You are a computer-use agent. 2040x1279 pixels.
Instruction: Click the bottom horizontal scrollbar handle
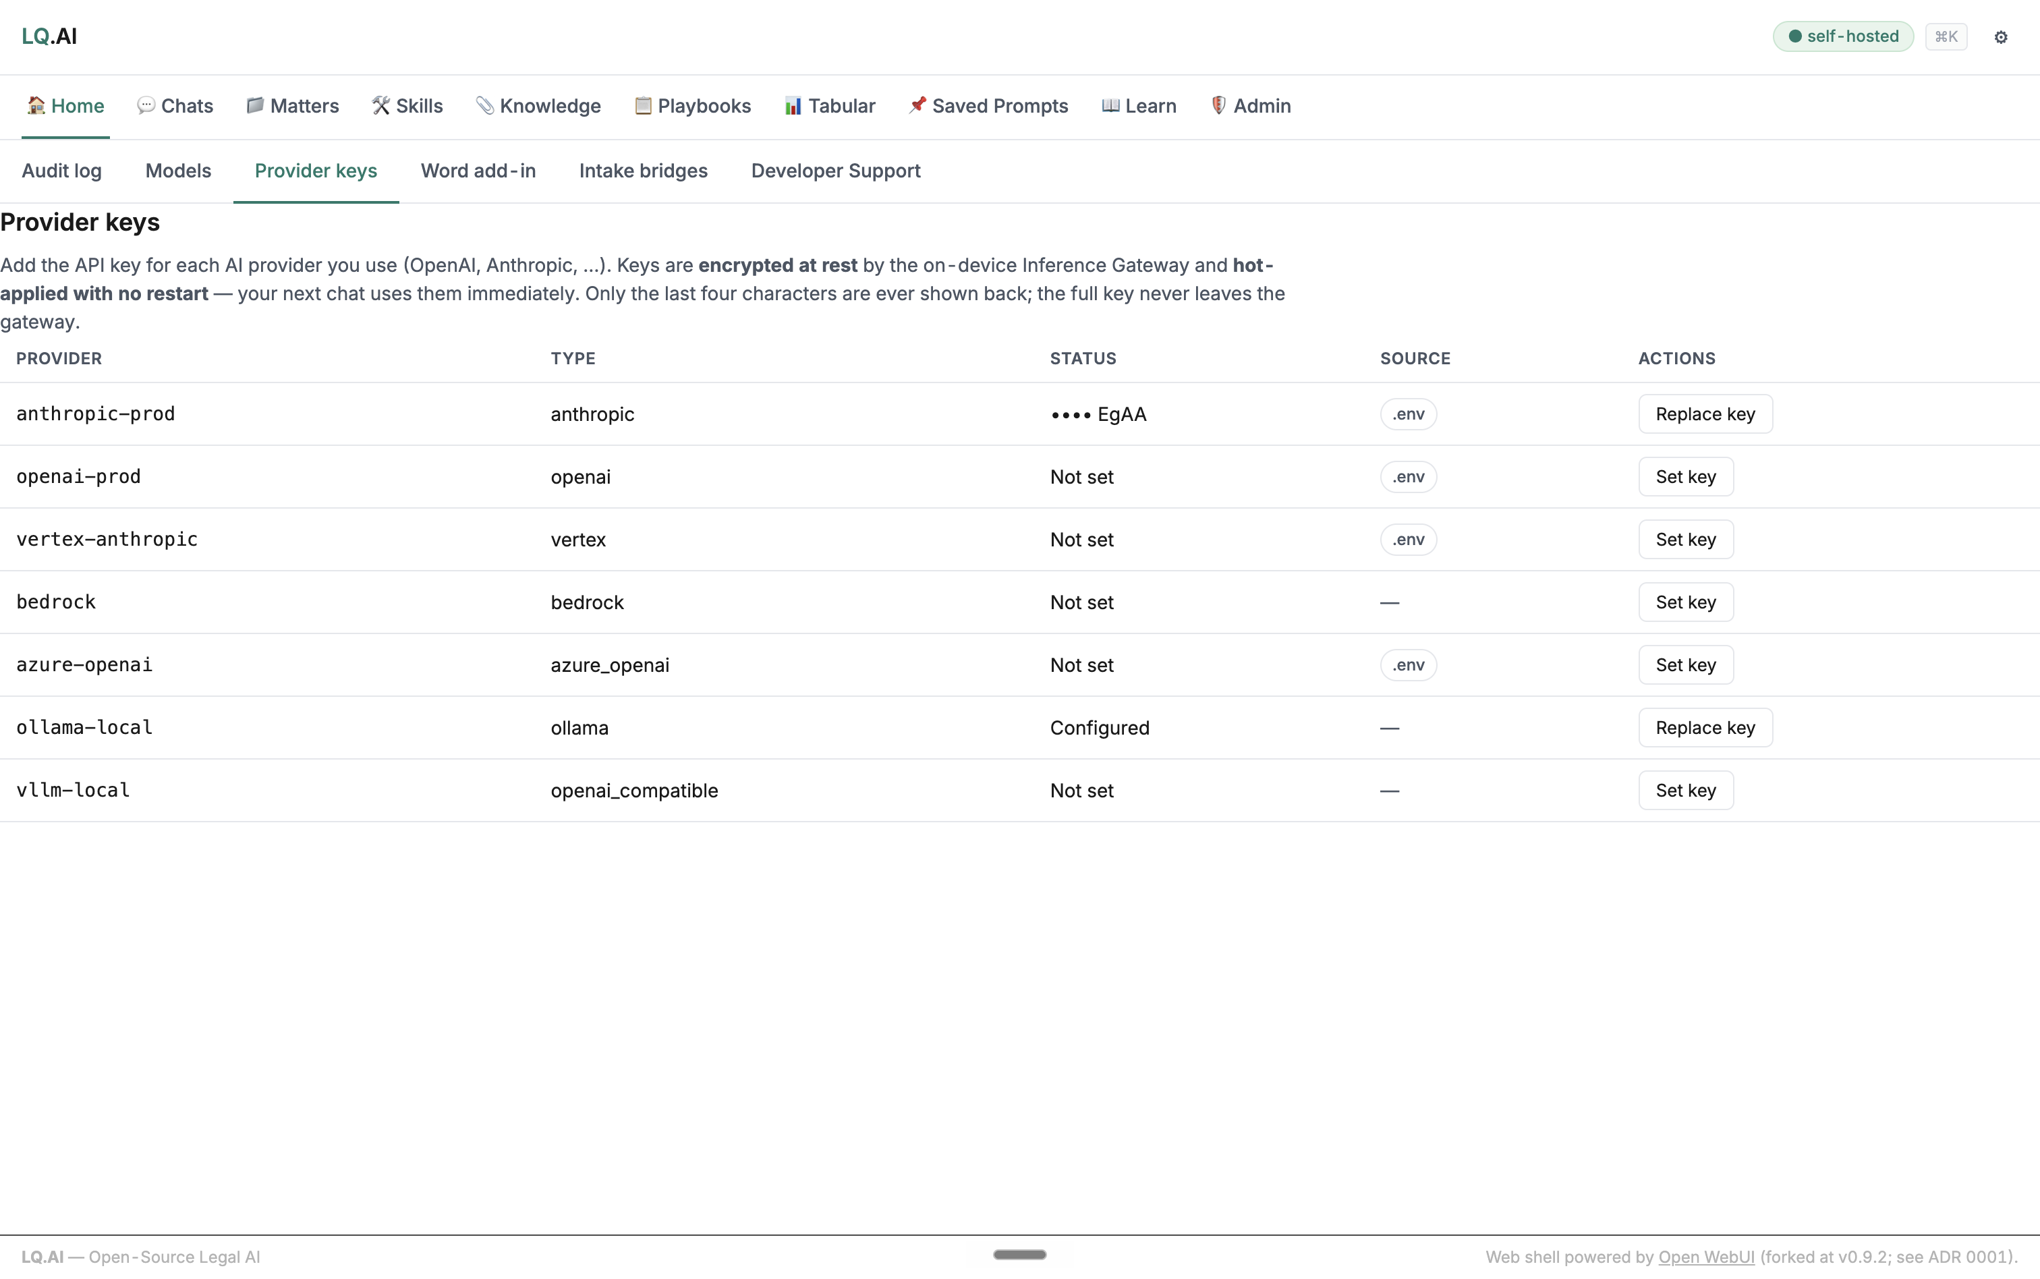pyautogui.click(x=1019, y=1255)
